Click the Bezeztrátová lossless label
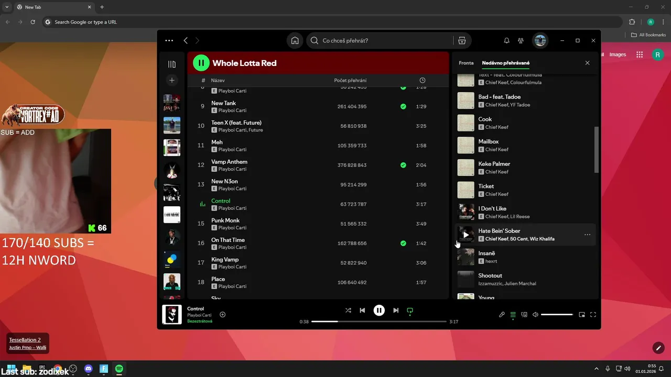This screenshot has width=671, height=377. point(200,321)
